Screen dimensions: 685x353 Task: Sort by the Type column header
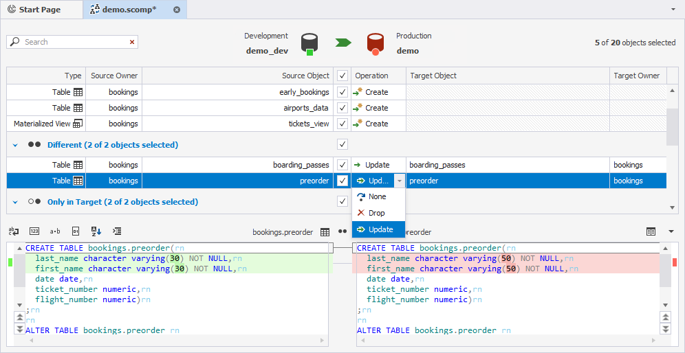(46, 76)
